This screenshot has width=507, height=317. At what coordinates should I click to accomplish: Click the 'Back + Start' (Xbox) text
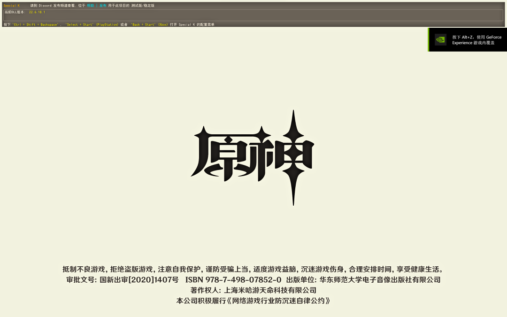(149, 24)
